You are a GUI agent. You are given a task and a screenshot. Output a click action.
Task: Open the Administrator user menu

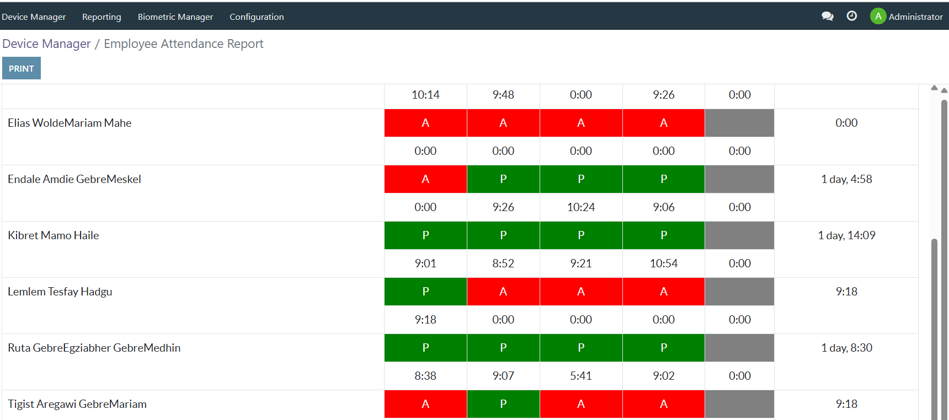907,17
